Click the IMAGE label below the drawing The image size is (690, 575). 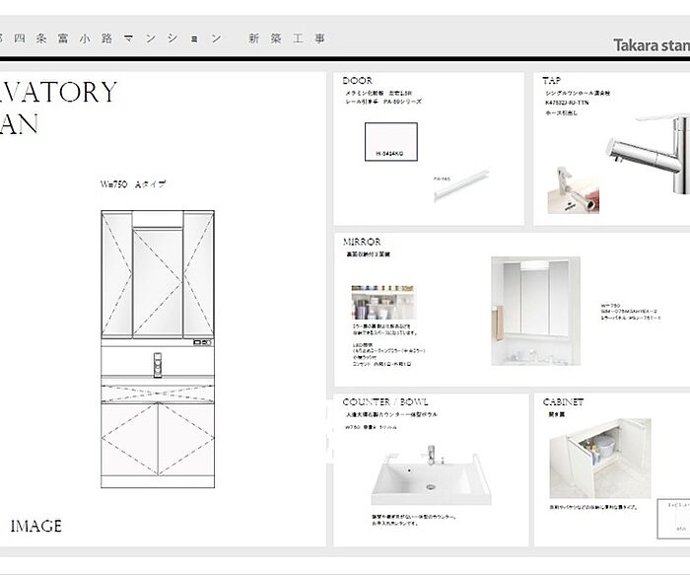point(35,526)
